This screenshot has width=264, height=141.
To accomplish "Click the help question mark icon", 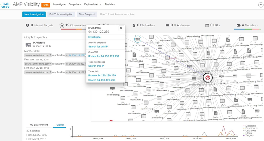I will [x=261, y=5].
